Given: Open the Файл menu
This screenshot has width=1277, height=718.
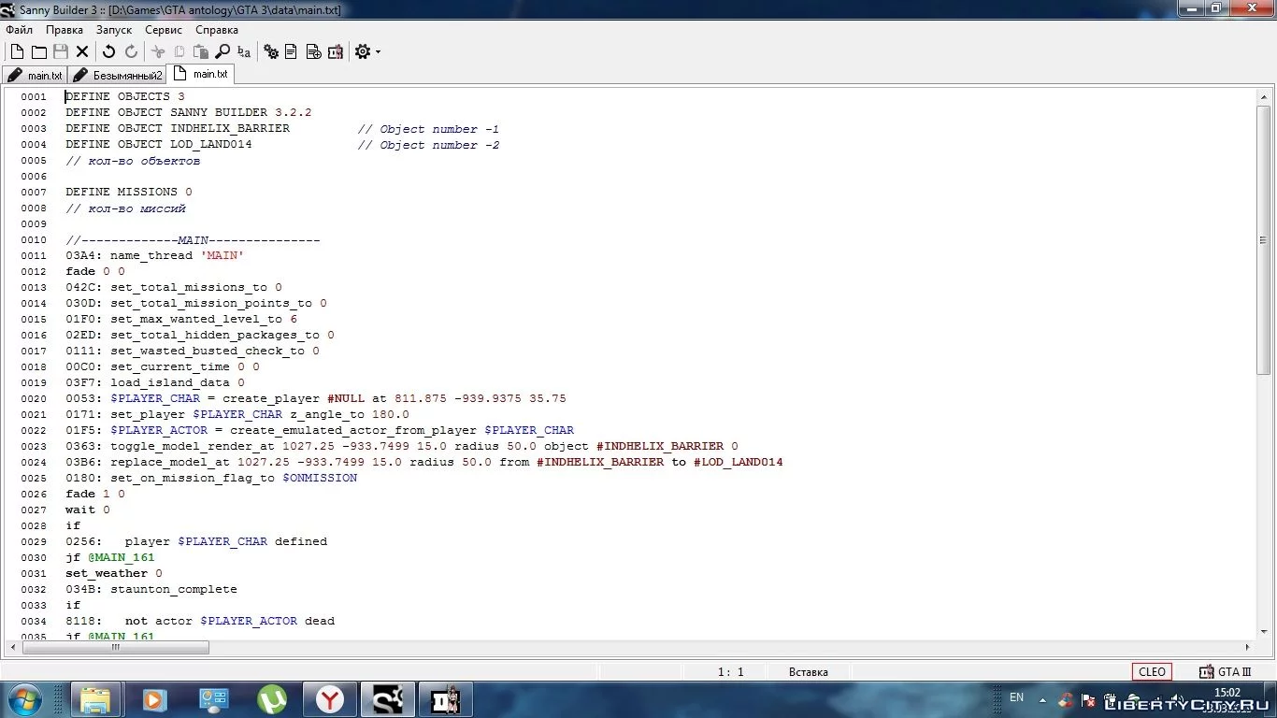Looking at the screenshot, I should coord(19,30).
